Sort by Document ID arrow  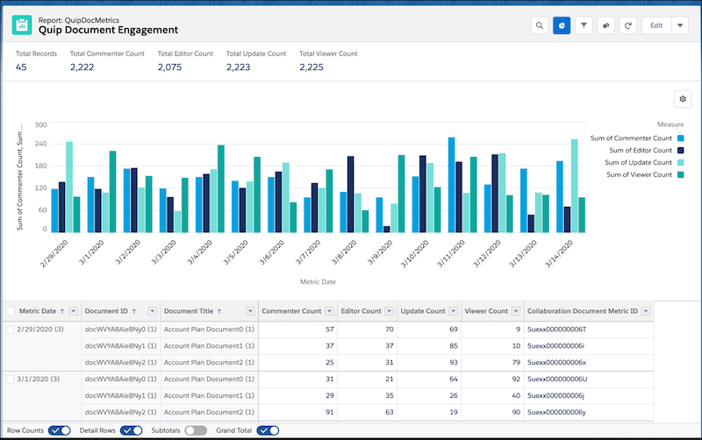tap(134, 311)
